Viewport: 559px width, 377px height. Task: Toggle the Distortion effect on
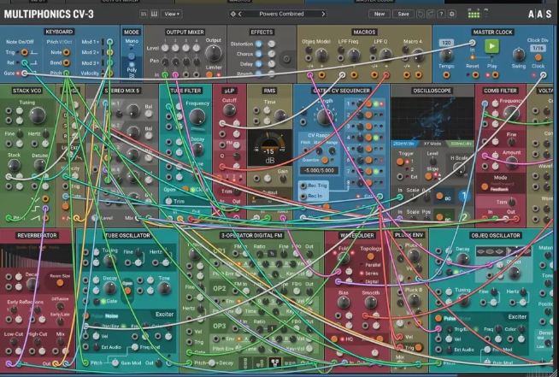pos(258,44)
